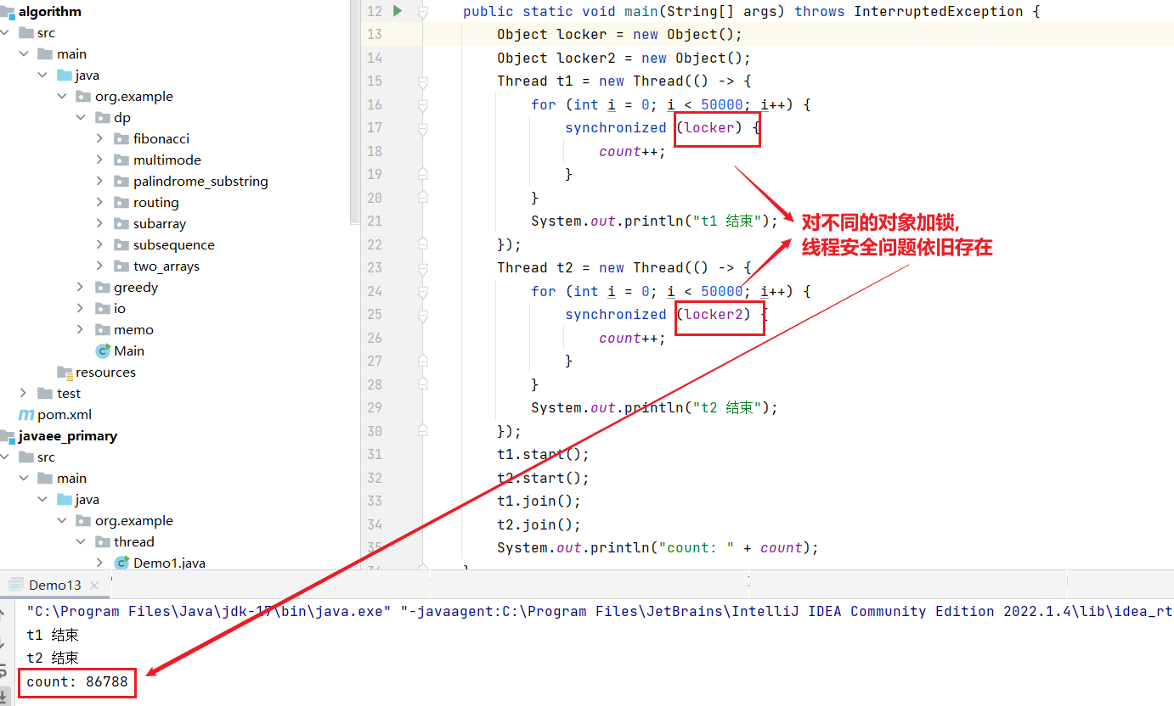
Task: Fold Thread t2 lambda at line 23
Action: coord(422,268)
